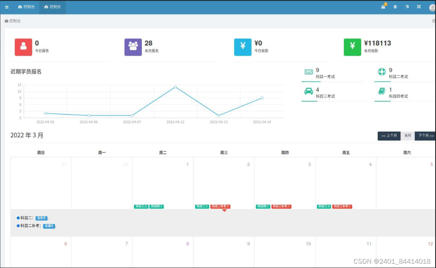Select March 3 calendar day number
The width and height of the screenshot is (436, 268).
tap(309, 165)
